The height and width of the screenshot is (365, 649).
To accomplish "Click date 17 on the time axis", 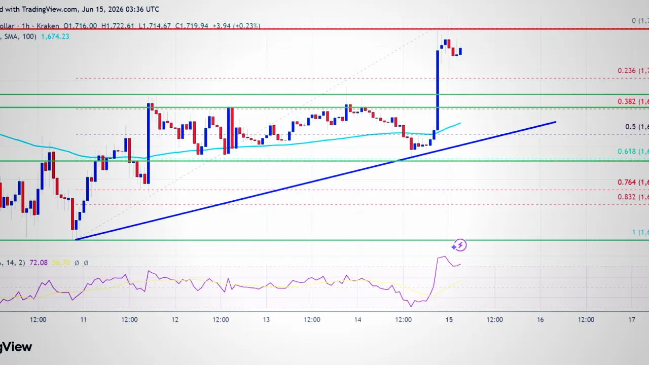I will pos(631,319).
